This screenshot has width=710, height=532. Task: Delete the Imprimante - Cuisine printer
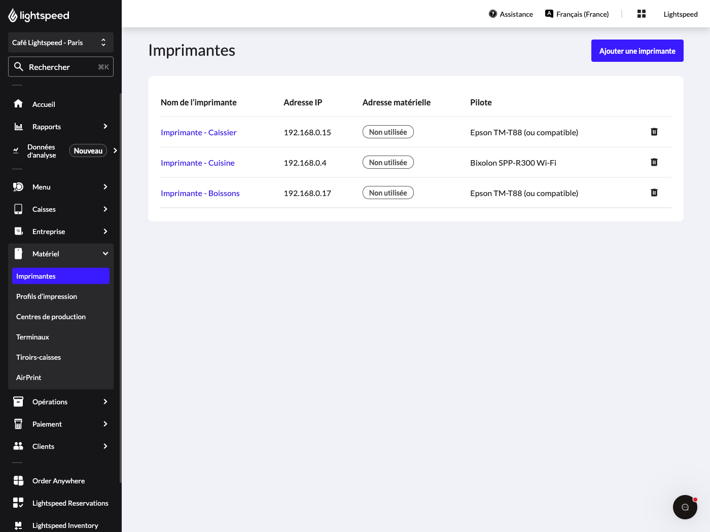(654, 162)
